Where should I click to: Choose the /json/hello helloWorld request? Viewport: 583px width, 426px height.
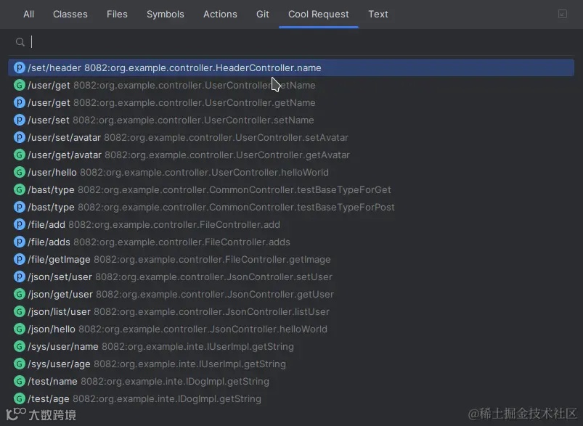pyautogui.click(x=177, y=329)
